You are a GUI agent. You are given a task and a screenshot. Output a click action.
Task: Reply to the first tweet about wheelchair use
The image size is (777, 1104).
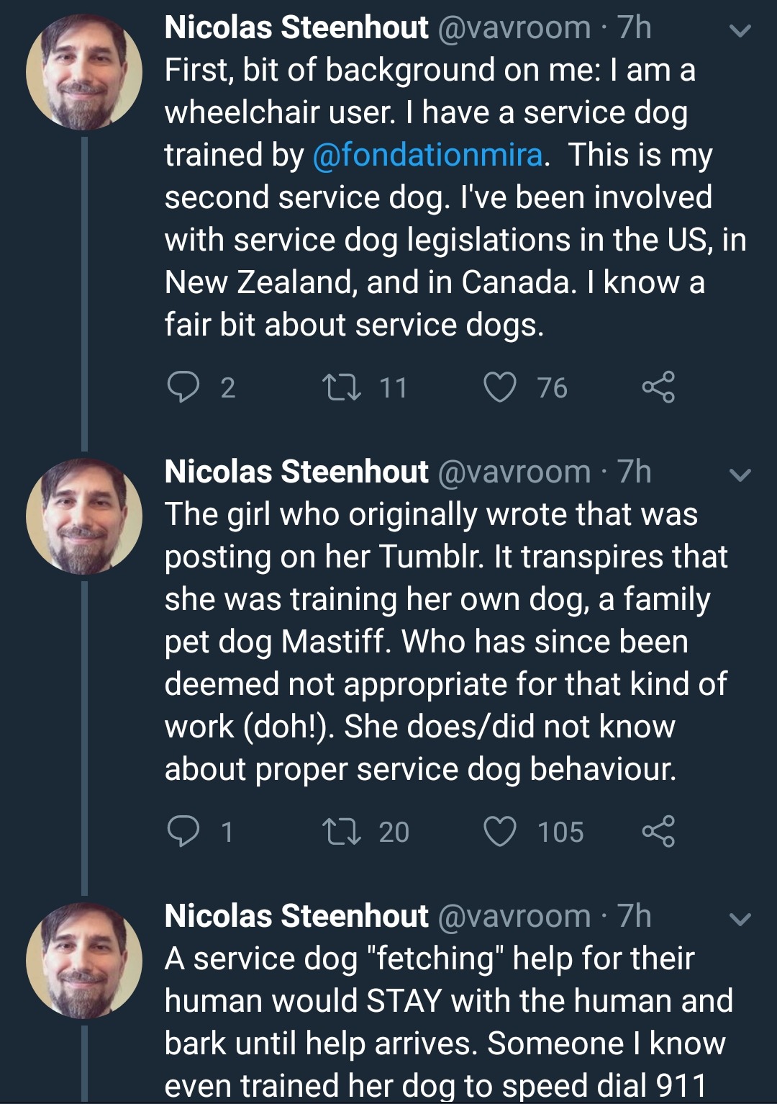pyautogui.click(x=183, y=387)
